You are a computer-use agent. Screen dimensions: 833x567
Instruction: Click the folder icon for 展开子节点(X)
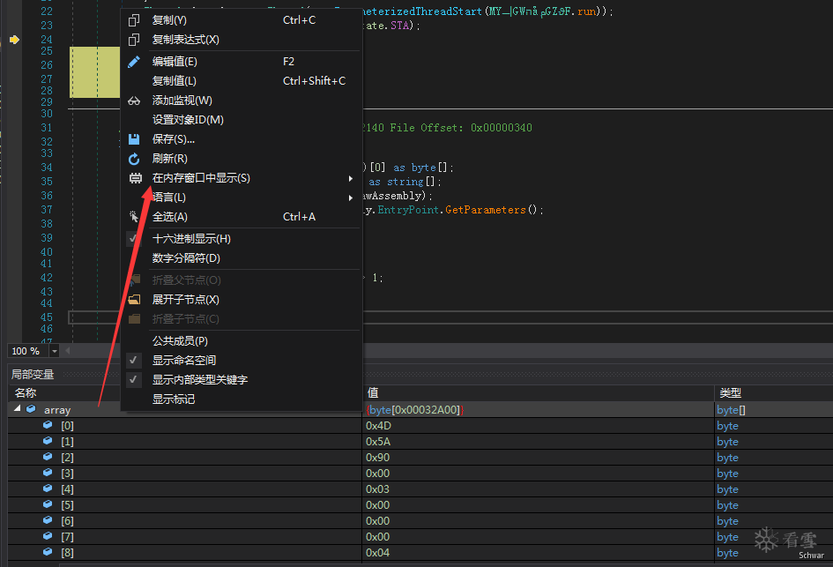(x=134, y=300)
